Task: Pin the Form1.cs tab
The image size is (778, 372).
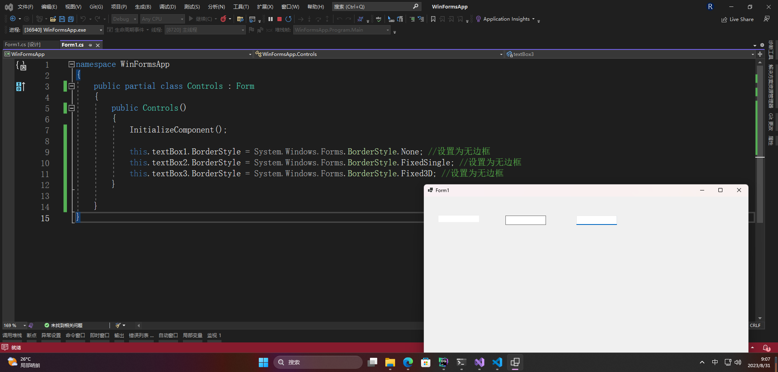Action: 90,45
